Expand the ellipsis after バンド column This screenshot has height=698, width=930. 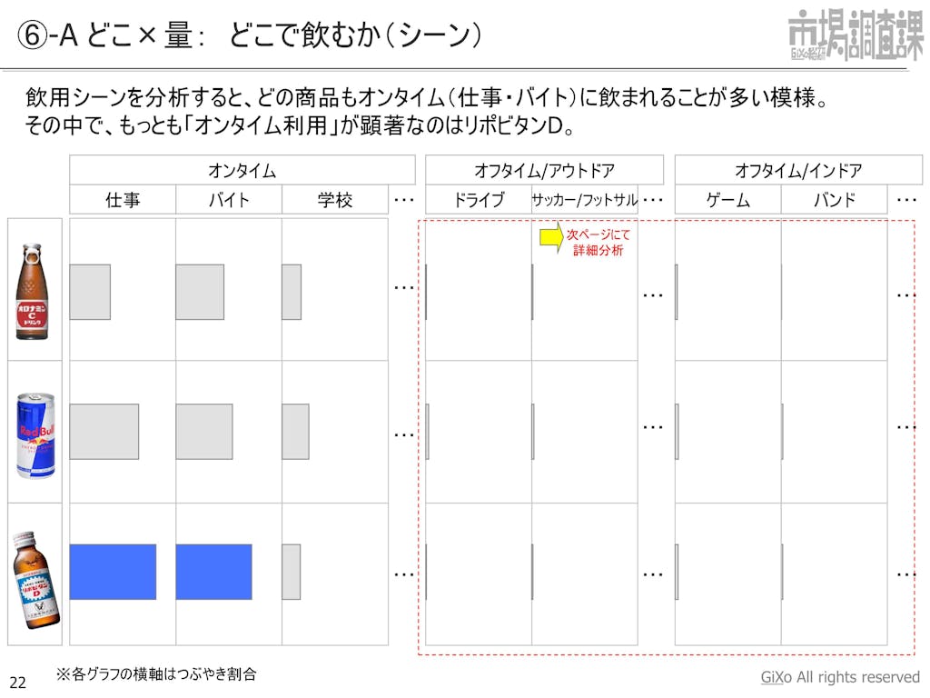905,199
